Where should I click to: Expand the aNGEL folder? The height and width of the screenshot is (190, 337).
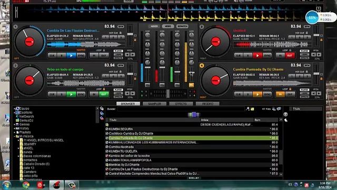(18, 148)
